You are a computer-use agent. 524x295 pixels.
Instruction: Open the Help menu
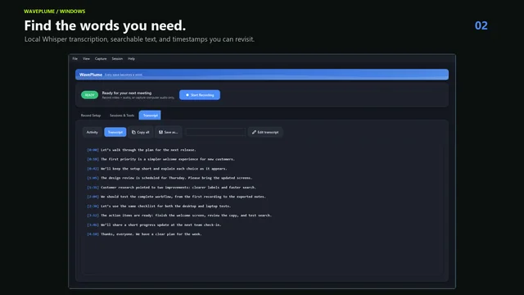131,58
